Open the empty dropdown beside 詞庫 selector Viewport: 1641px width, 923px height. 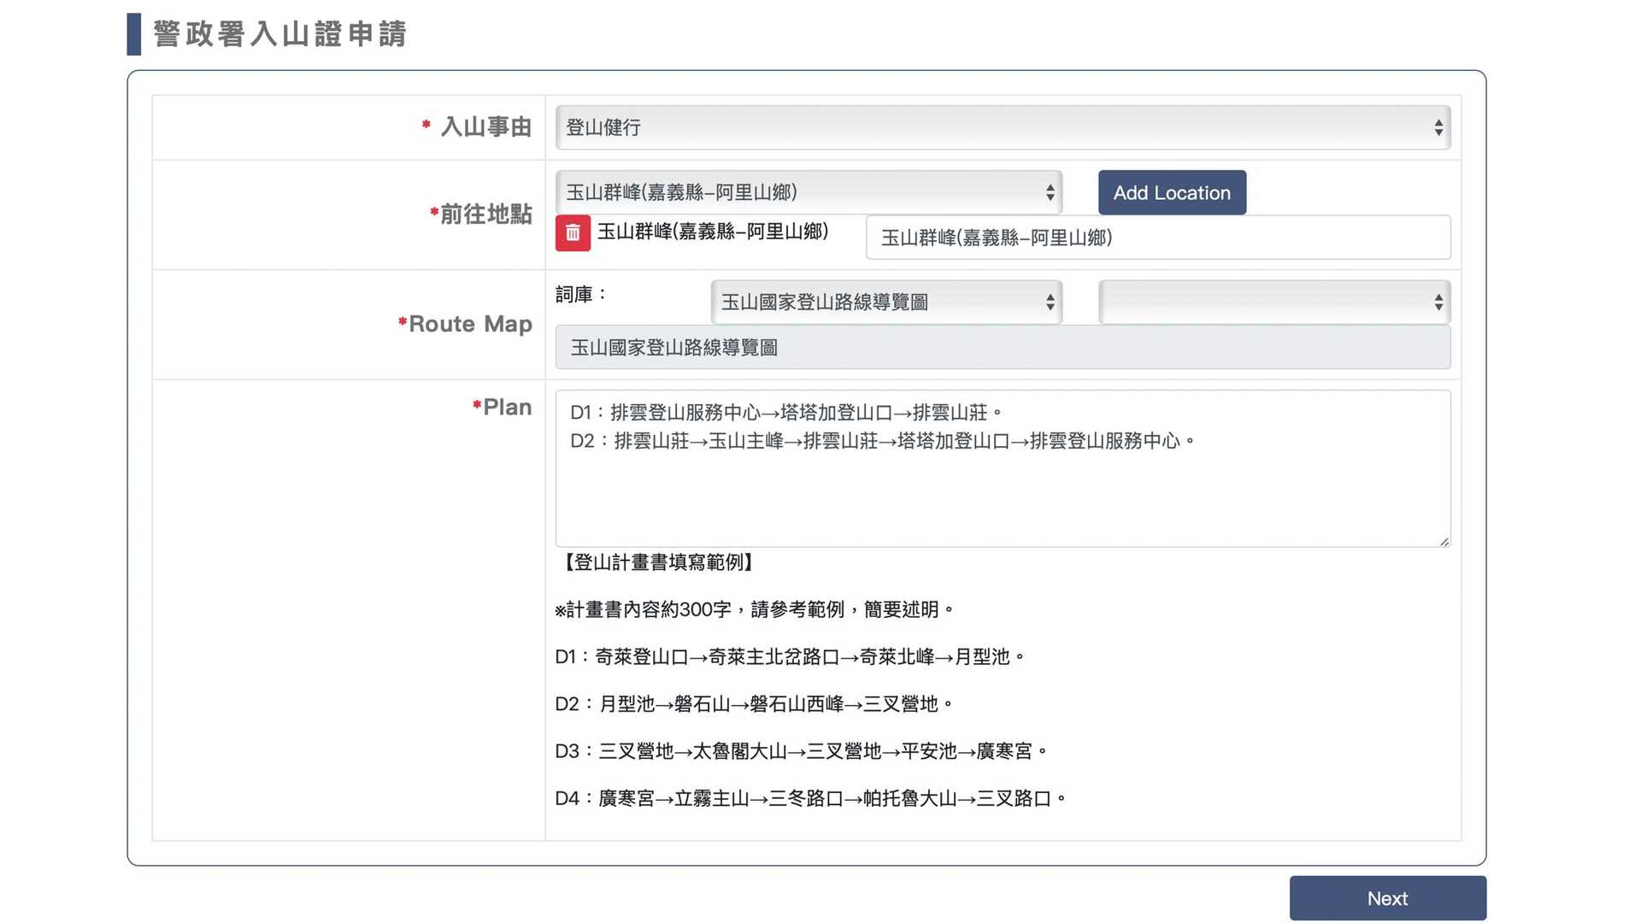pyautogui.click(x=1273, y=302)
